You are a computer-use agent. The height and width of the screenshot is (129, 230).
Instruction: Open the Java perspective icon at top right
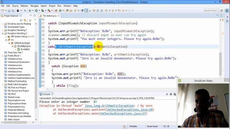[227, 10]
